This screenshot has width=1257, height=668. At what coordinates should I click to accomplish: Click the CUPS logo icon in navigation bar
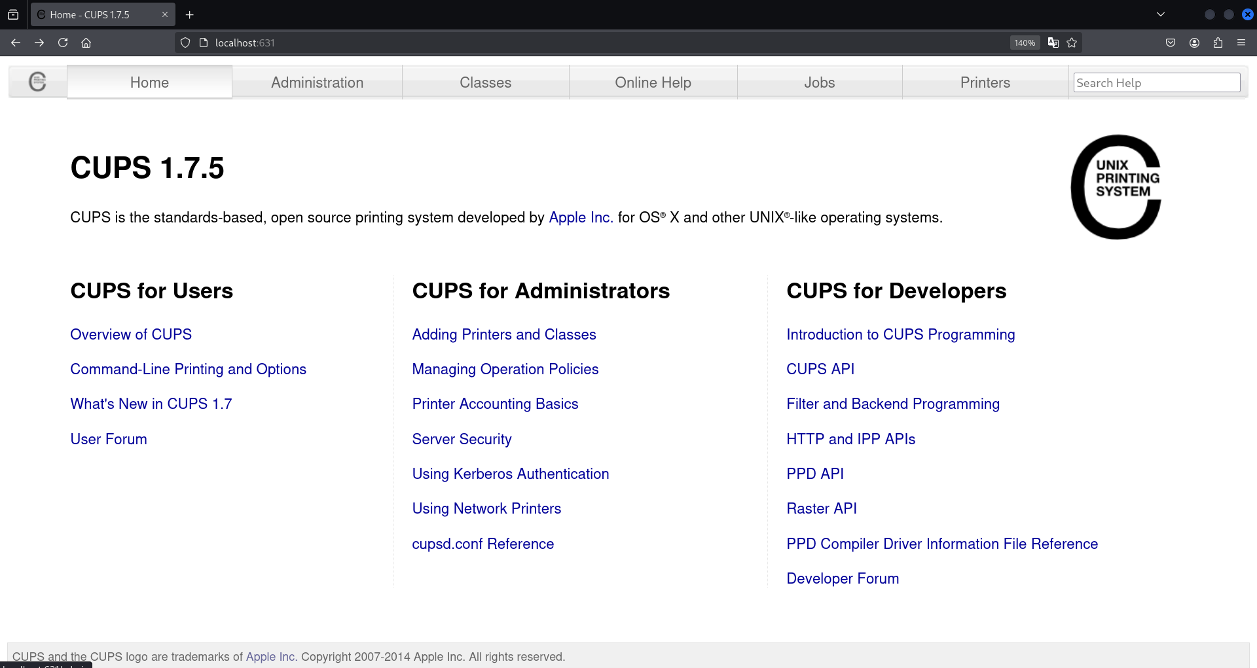[37, 82]
